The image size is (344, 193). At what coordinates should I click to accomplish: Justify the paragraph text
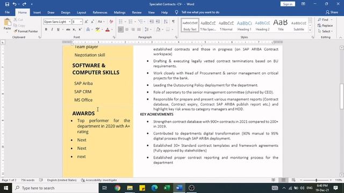coord(139,29)
